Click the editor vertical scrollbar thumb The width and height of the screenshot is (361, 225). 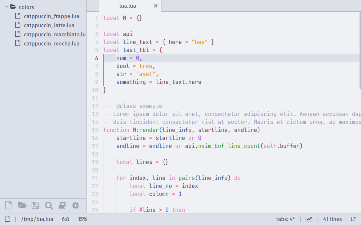[360, 50]
